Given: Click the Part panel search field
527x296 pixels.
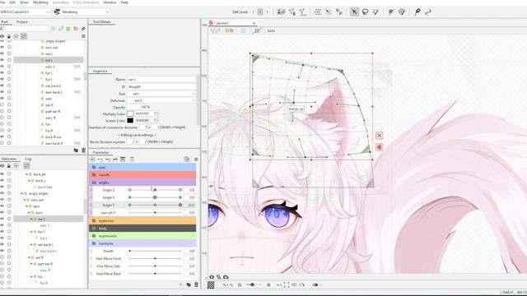Looking at the screenshot, I should (x=26, y=29).
